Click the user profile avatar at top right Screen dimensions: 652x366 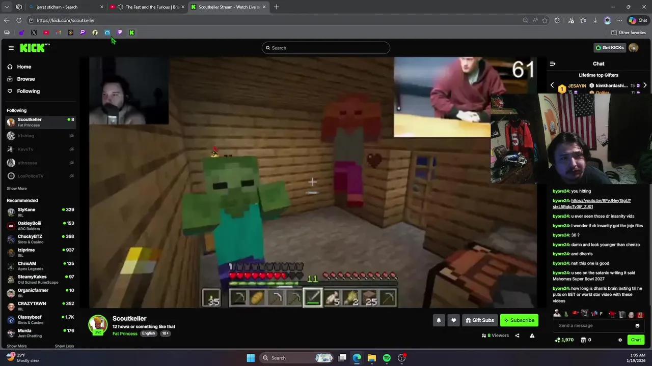634,48
